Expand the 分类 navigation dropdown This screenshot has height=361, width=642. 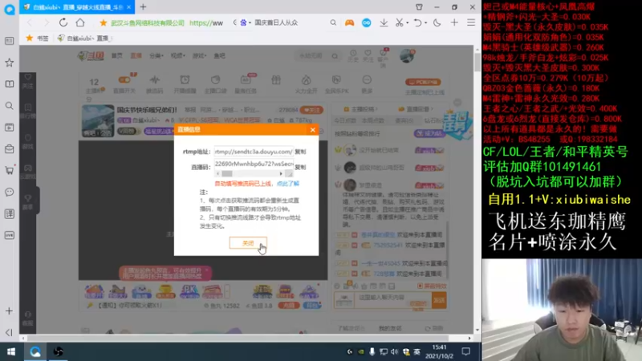[x=156, y=55]
